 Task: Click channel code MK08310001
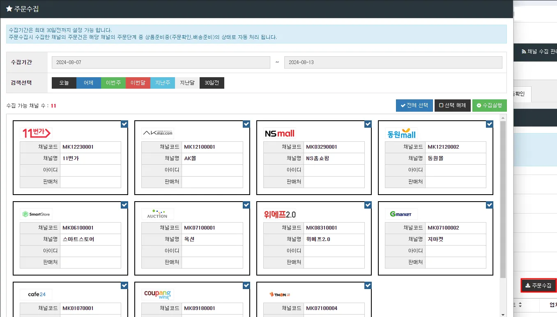(322, 228)
